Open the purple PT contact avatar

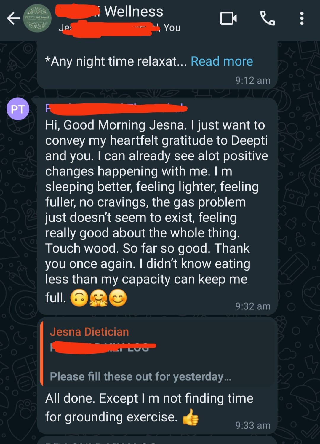click(x=18, y=109)
